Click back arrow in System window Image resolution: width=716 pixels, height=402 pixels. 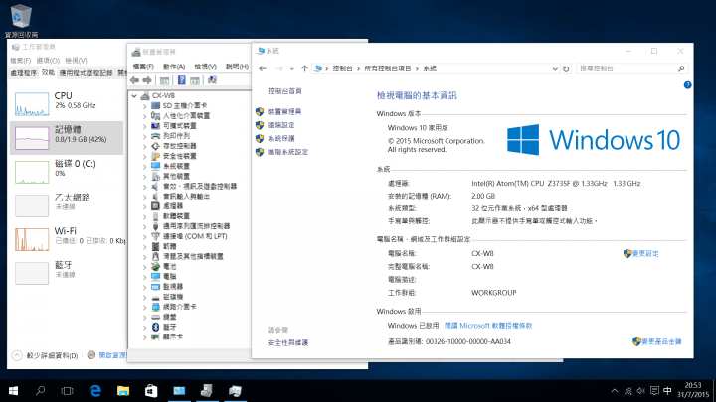click(x=263, y=68)
